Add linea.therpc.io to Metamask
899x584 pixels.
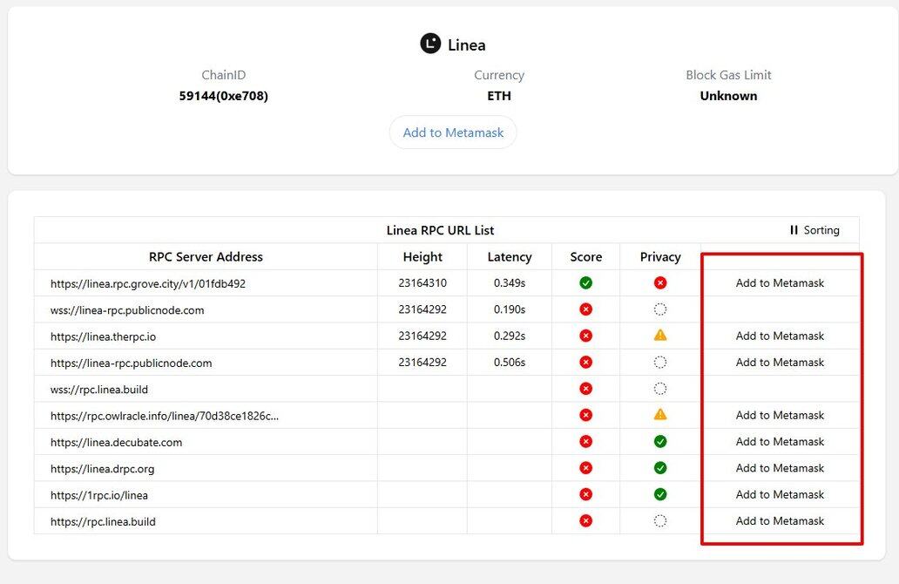[x=780, y=336]
